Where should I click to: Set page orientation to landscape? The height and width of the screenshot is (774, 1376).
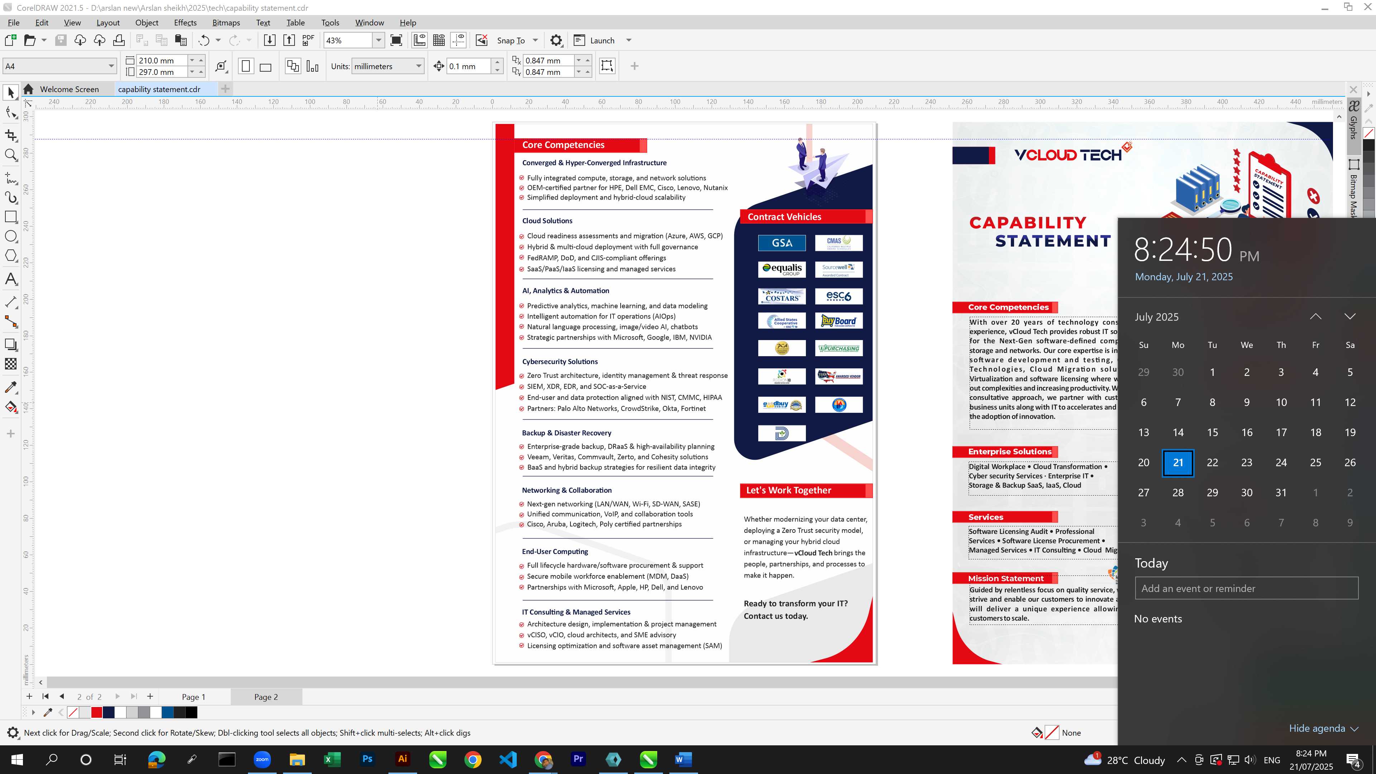[266, 66]
